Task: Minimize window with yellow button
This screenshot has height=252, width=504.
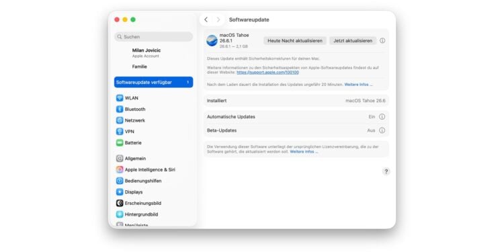Action: [x=125, y=19]
